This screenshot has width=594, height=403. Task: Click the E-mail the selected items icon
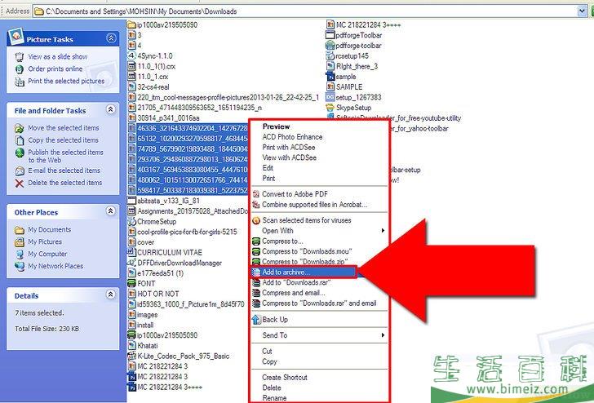pyautogui.click(x=20, y=170)
